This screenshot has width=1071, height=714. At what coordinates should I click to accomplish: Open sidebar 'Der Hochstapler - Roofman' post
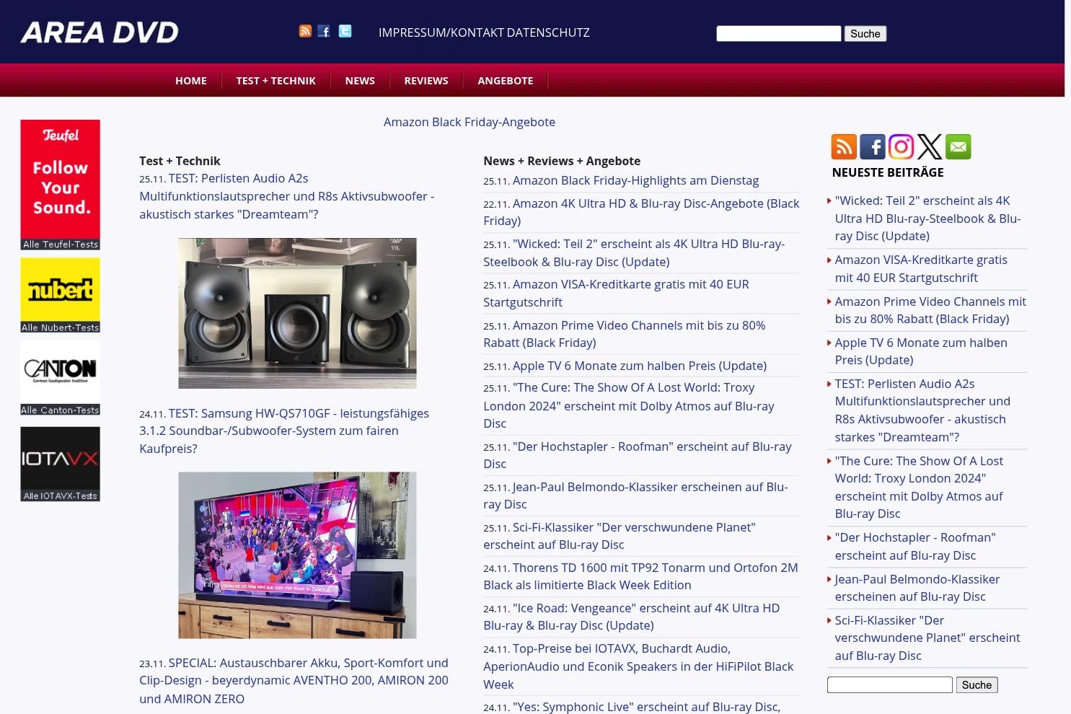tap(915, 546)
